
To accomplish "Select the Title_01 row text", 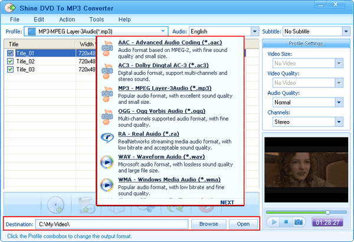I will point(25,53).
